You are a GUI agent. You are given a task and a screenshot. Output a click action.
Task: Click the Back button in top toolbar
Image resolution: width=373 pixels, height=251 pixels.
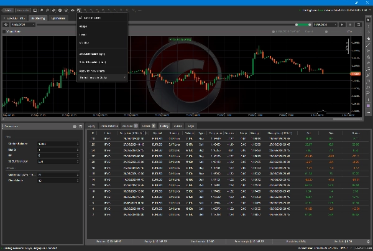pos(7,10)
